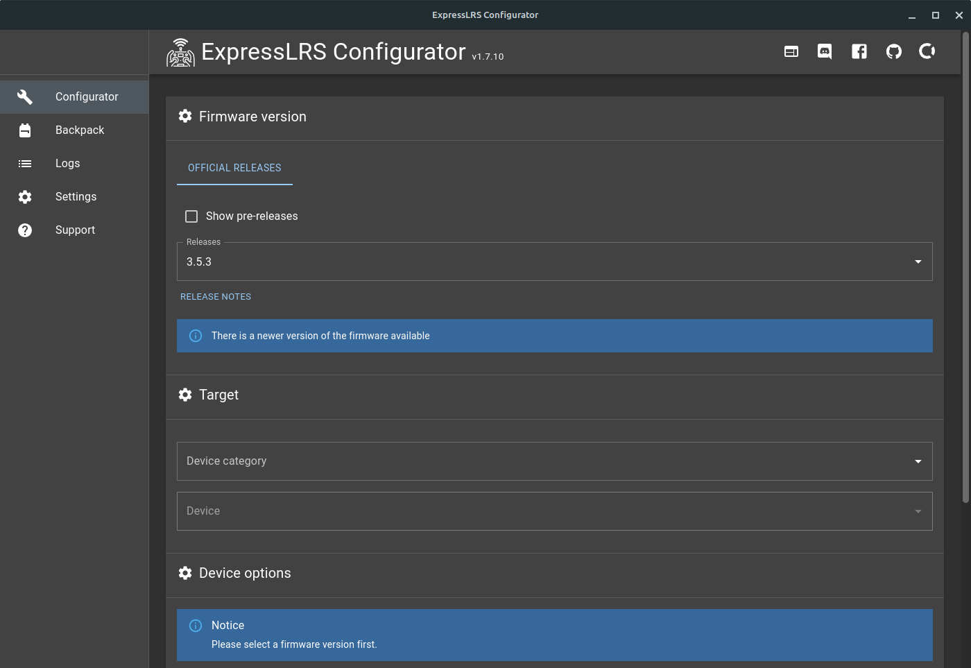Click the Backpack sidebar icon
The width and height of the screenshot is (971, 668).
[x=25, y=130]
